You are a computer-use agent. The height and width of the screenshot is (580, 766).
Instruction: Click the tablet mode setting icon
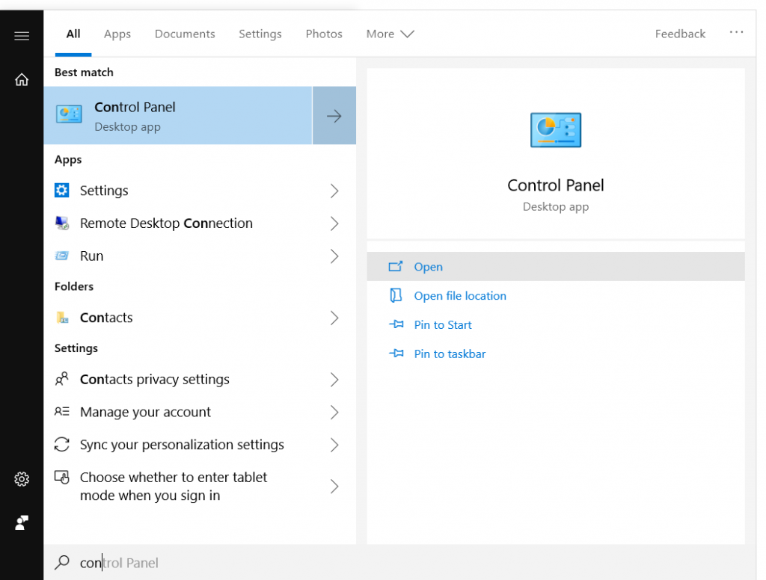(61, 477)
